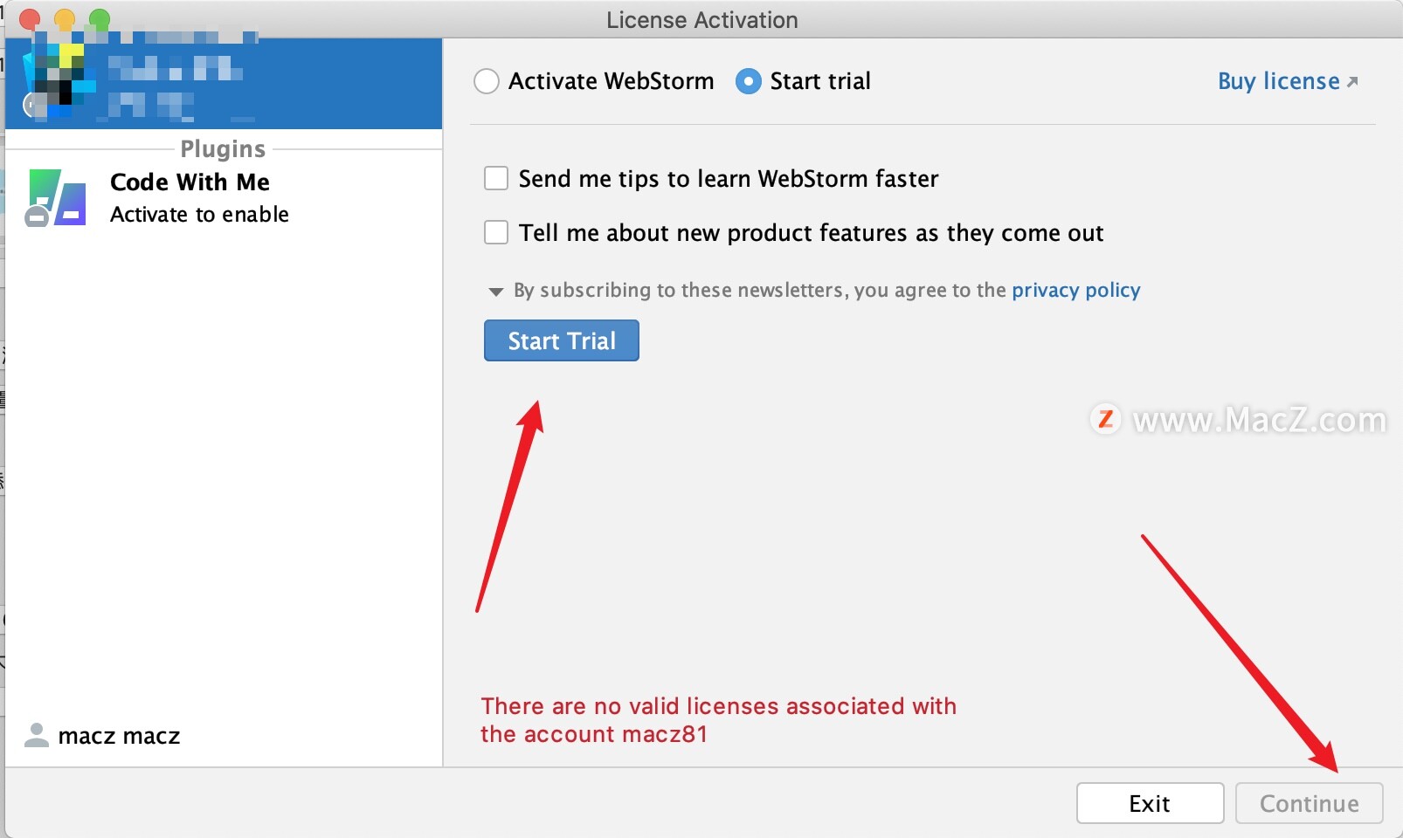Open the privacy policy link
Image resolution: width=1403 pixels, height=838 pixels.
(1075, 291)
